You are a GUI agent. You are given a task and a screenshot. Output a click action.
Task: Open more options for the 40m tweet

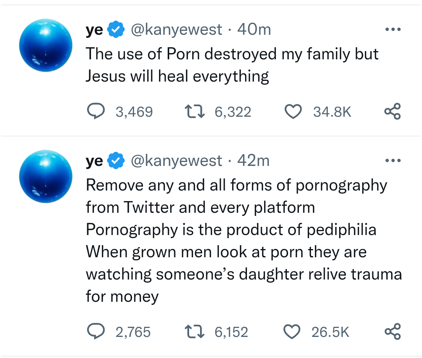click(393, 30)
